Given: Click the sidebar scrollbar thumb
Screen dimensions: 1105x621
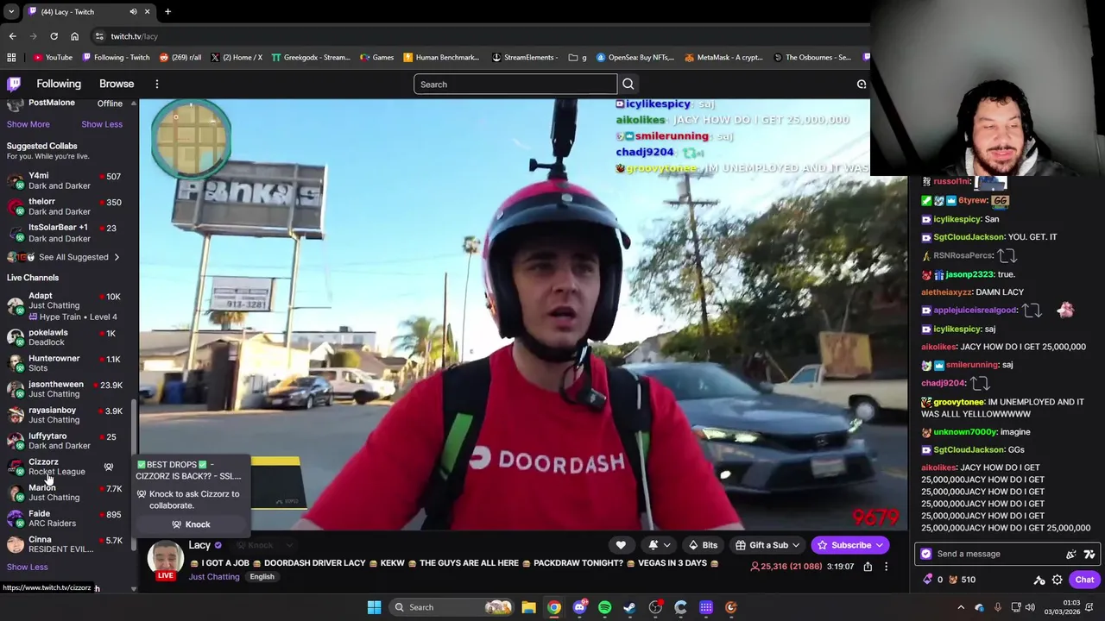Looking at the screenshot, I should [x=133, y=474].
